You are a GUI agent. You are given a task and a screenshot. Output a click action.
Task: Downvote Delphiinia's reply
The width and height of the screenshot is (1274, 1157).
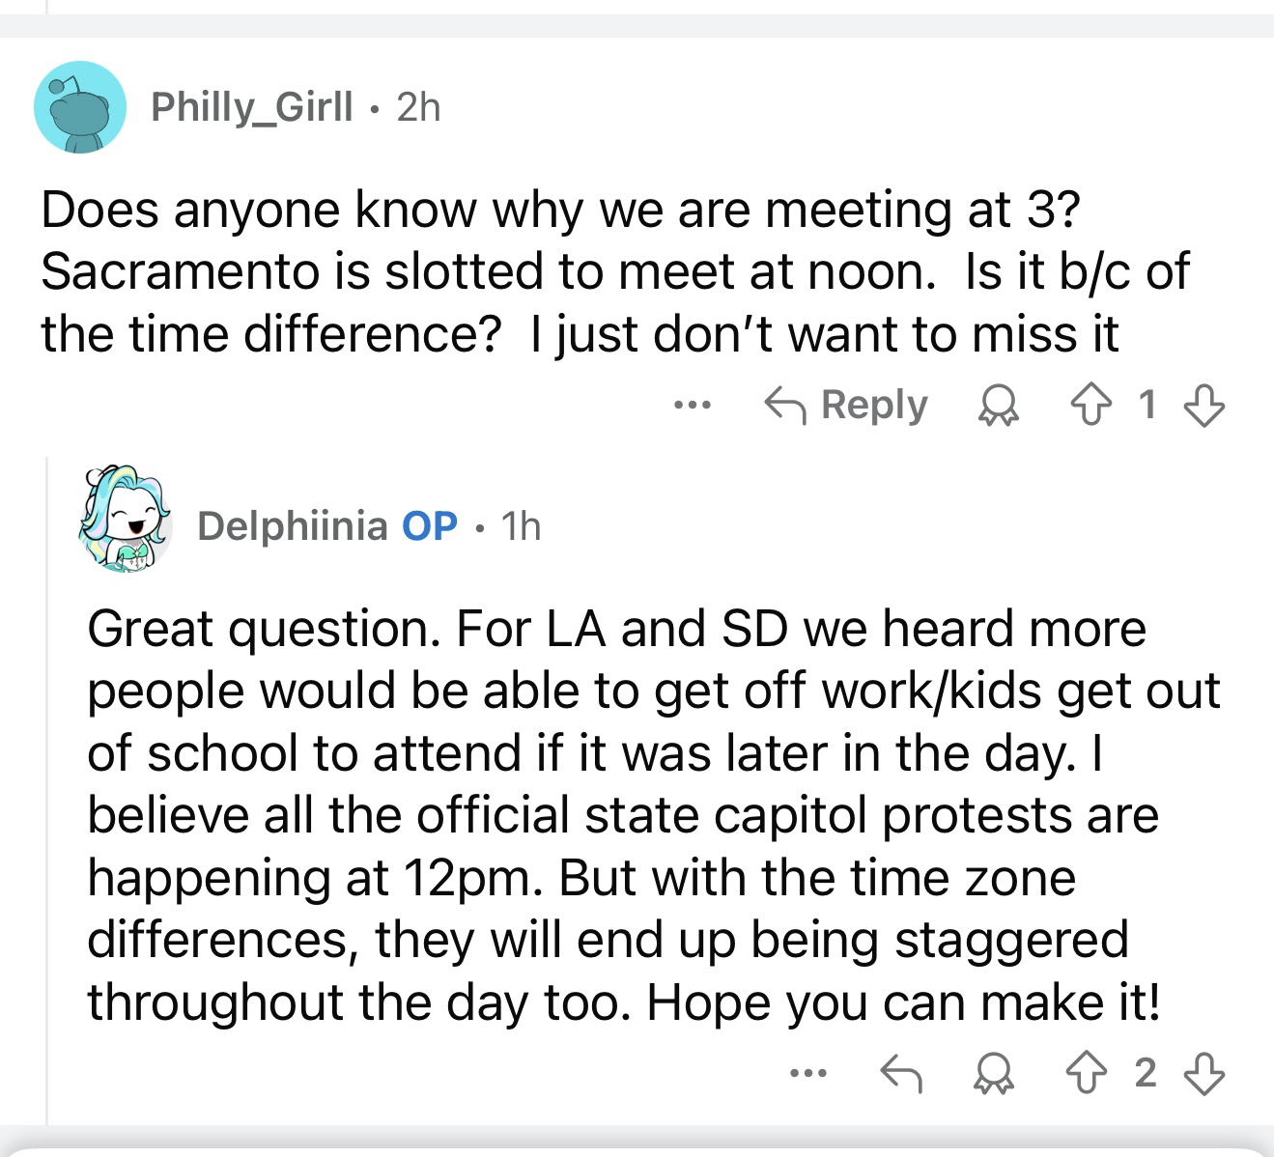click(1203, 1072)
